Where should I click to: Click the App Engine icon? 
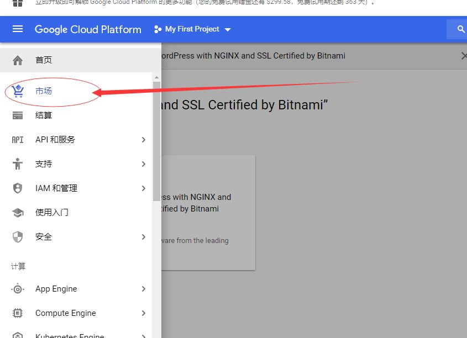point(18,289)
